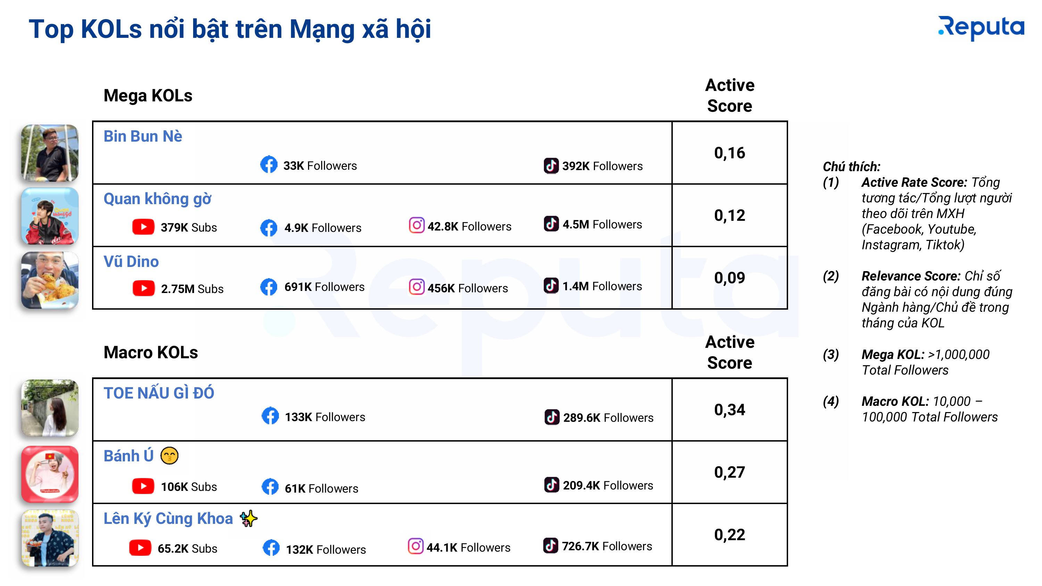Click the Instagram icon beside 42.8K Followers
The image size is (1042, 586).
coord(417,225)
